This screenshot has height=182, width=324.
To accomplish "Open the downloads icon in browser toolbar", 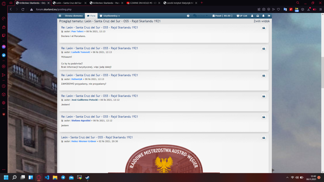I will click(x=309, y=9).
